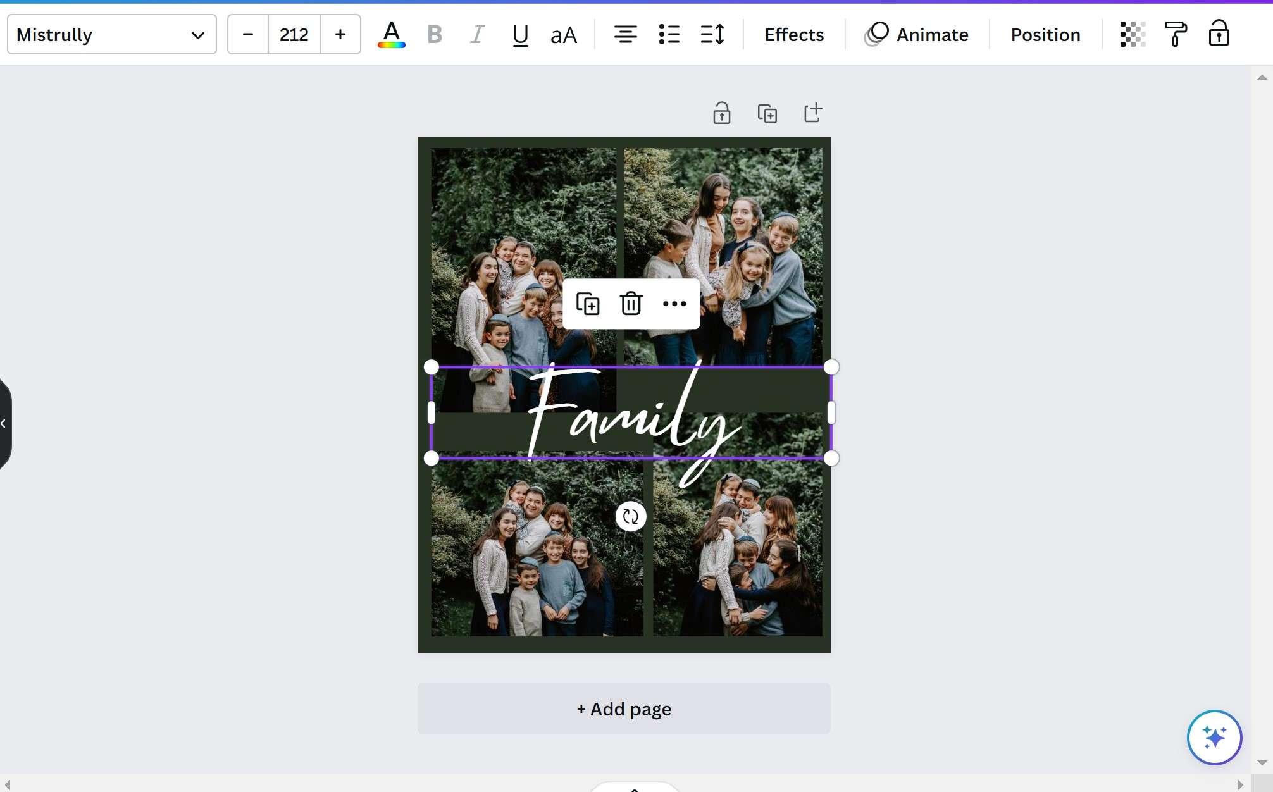1273x792 pixels.
Task: Open the Effects panel
Action: [794, 35]
